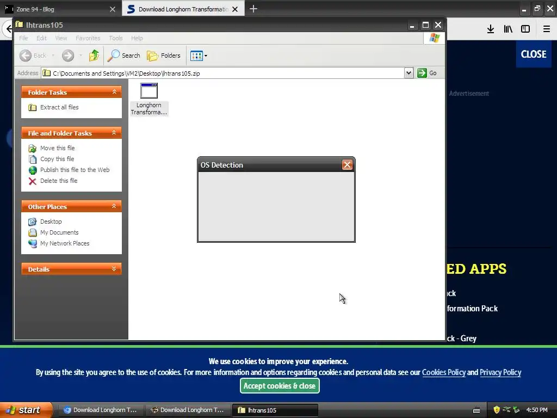Open the browser hamburger menu
Image resolution: width=557 pixels, height=418 pixels.
point(546,29)
